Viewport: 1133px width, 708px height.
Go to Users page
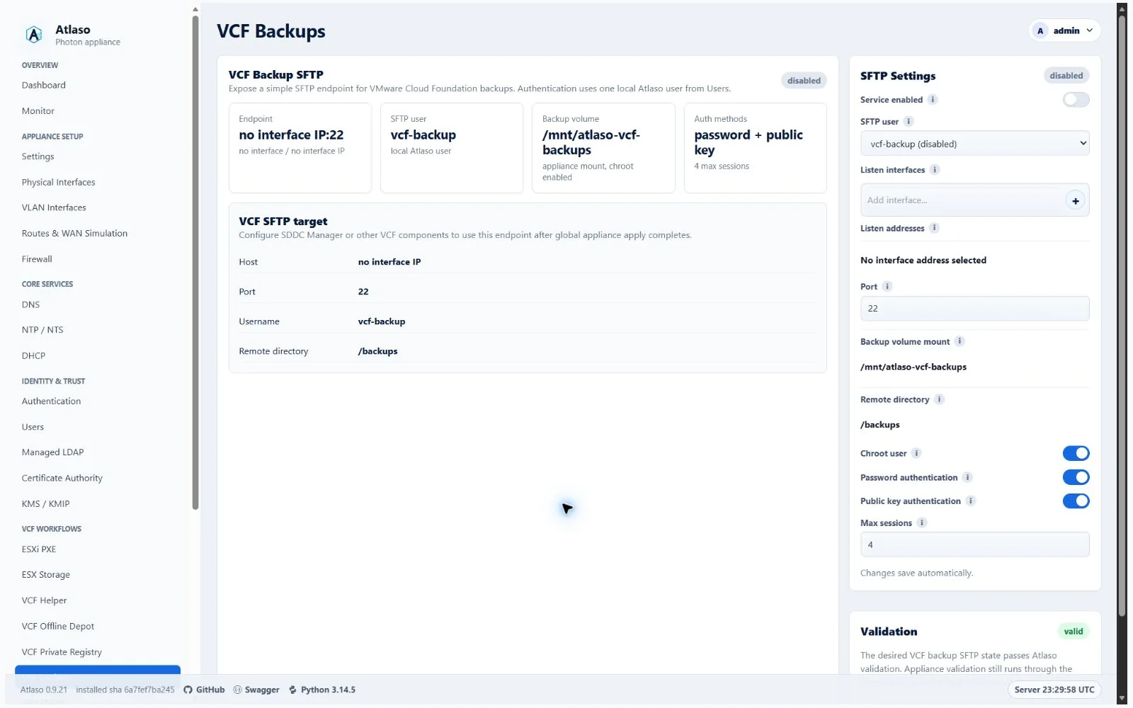pyautogui.click(x=33, y=427)
